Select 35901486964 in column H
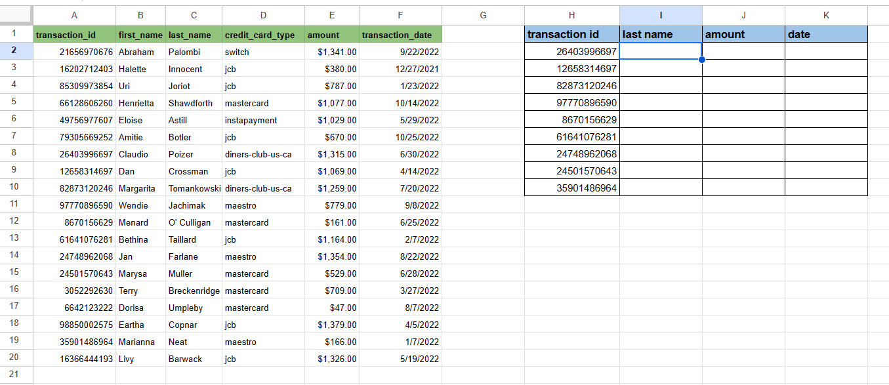The width and height of the screenshot is (889, 385). [572, 188]
